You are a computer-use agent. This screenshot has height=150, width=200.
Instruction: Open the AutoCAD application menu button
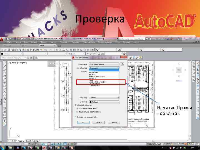point(2,40)
